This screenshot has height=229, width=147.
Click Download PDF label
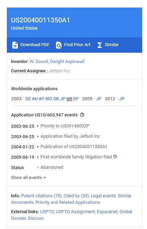pyautogui.click(x=35, y=45)
